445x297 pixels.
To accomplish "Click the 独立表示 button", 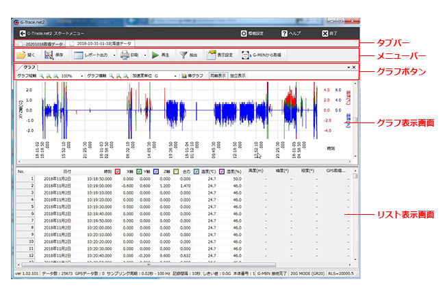I will (x=238, y=75).
